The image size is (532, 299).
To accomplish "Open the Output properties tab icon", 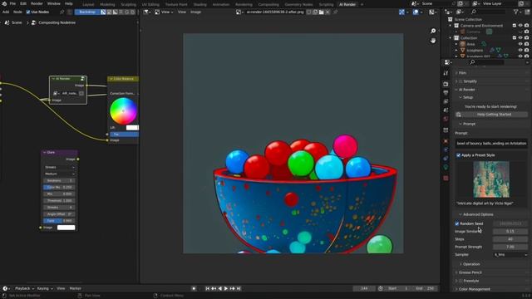I will [x=446, y=92].
